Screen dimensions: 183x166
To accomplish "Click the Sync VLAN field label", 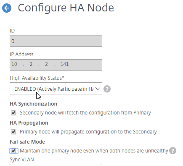I will [x=22, y=160].
